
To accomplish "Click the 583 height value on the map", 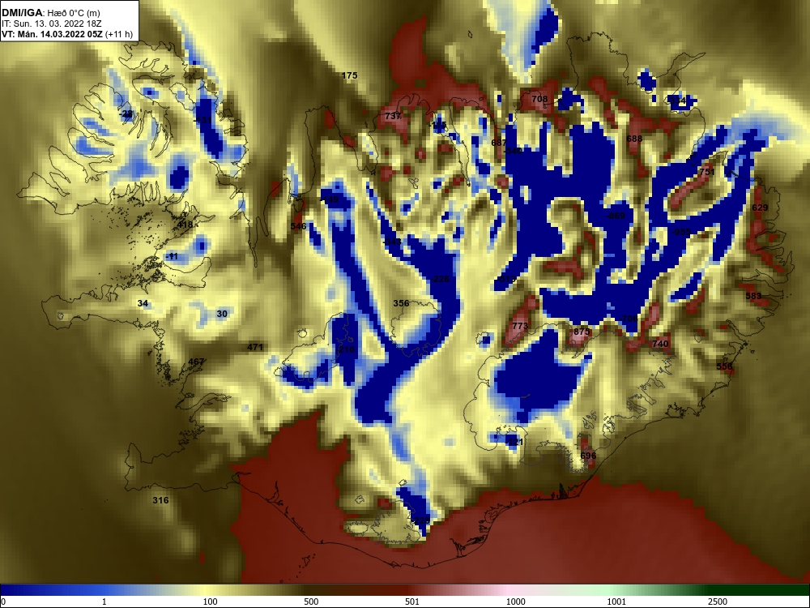I will click(753, 296).
